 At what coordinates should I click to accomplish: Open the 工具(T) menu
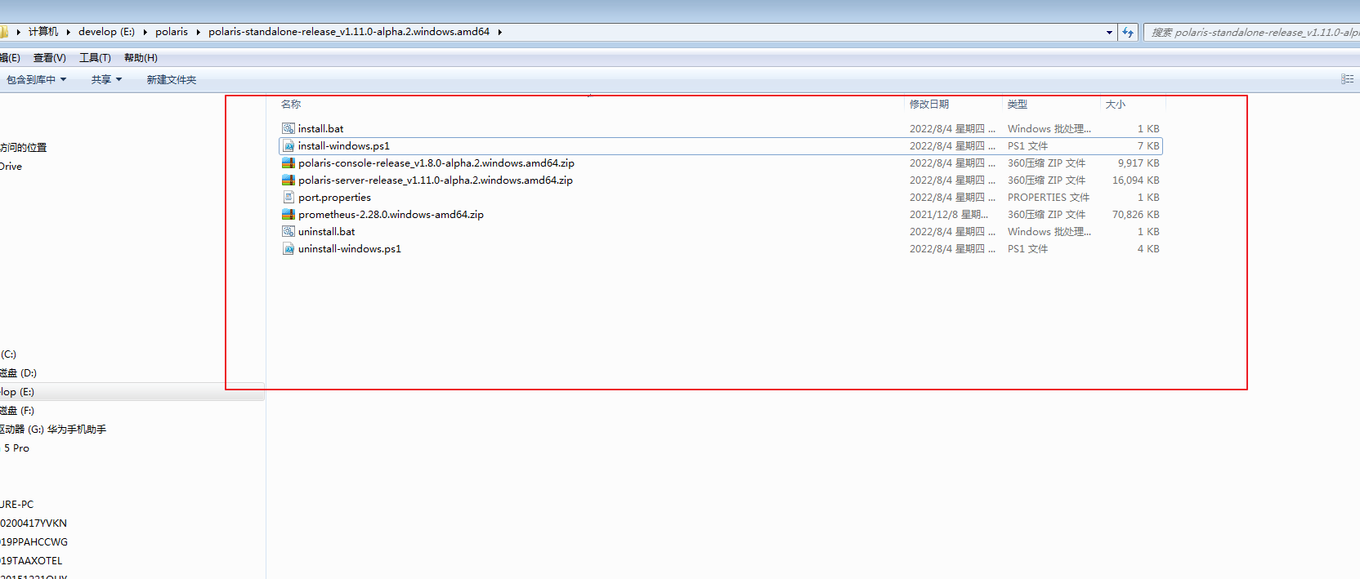point(95,58)
